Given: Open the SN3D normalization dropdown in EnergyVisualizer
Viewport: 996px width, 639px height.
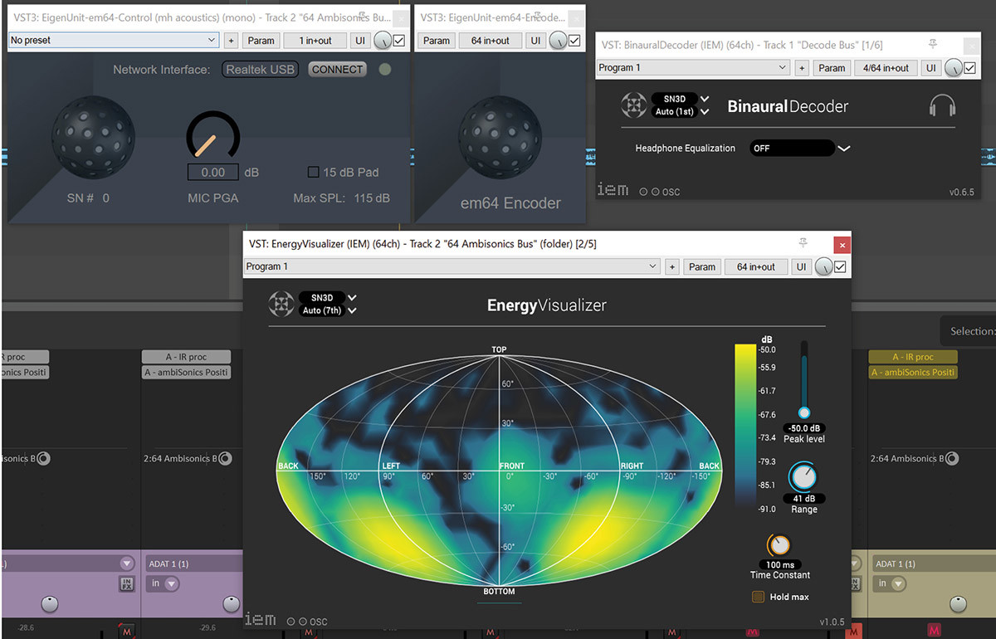Looking at the screenshot, I should pos(329,297).
